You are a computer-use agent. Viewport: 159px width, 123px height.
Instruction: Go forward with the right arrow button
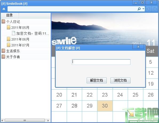pyautogui.click(x=155, y=9)
